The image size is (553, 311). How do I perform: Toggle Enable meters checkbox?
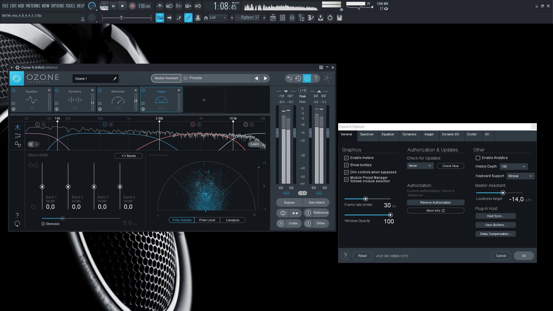coord(346,158)
